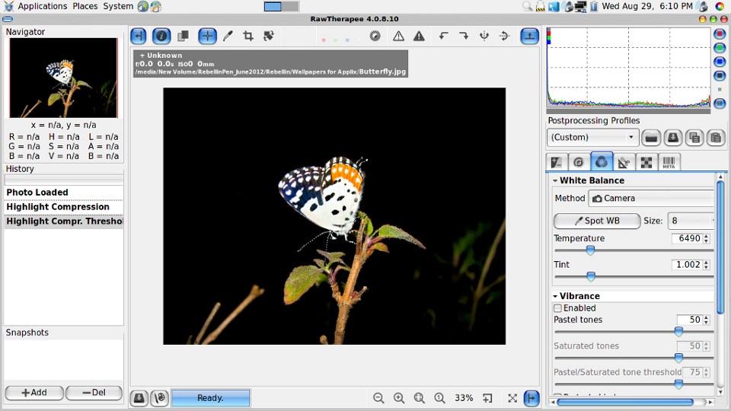The width and height of the screenshot is (731, 411).
Task: Open the Postprocessing Profiles dropdown
Action: 592,138
